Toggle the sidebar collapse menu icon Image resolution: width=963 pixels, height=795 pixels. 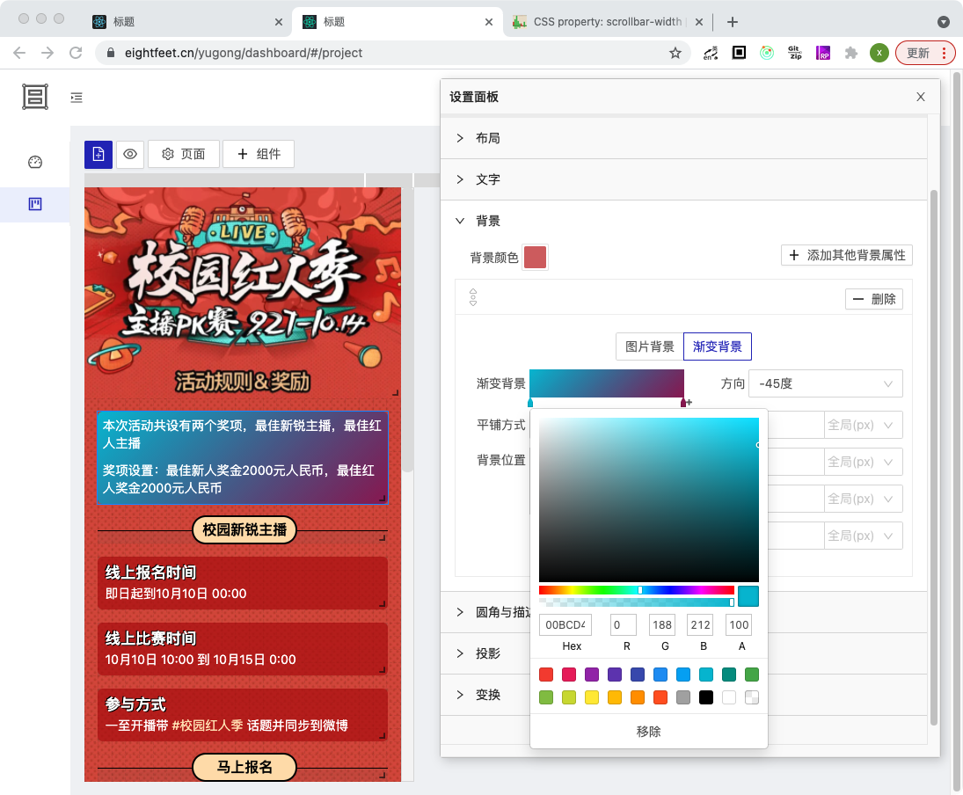tap(77, 98)
